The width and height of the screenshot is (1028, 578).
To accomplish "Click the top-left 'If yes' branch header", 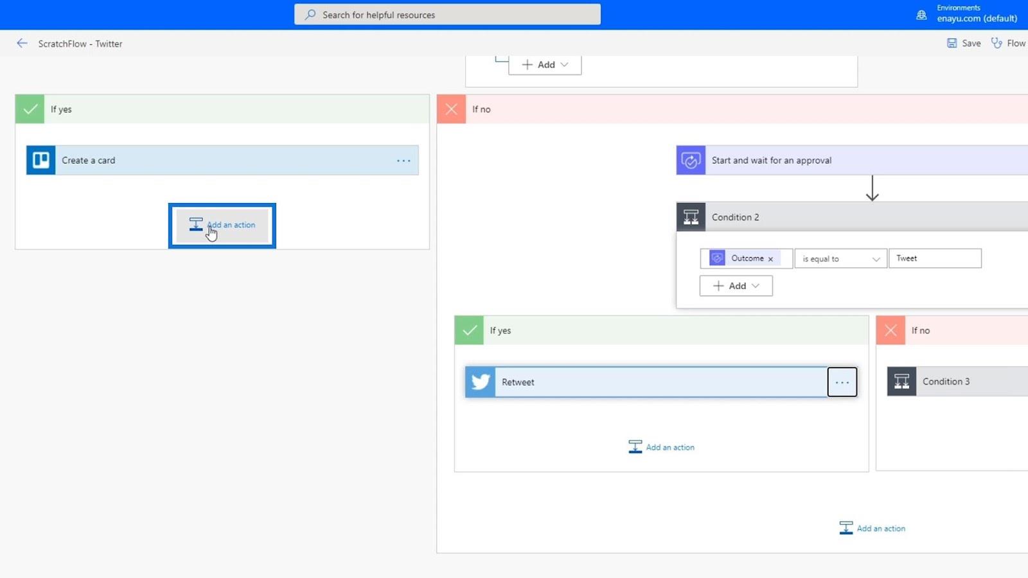I will tap(222, 109).
